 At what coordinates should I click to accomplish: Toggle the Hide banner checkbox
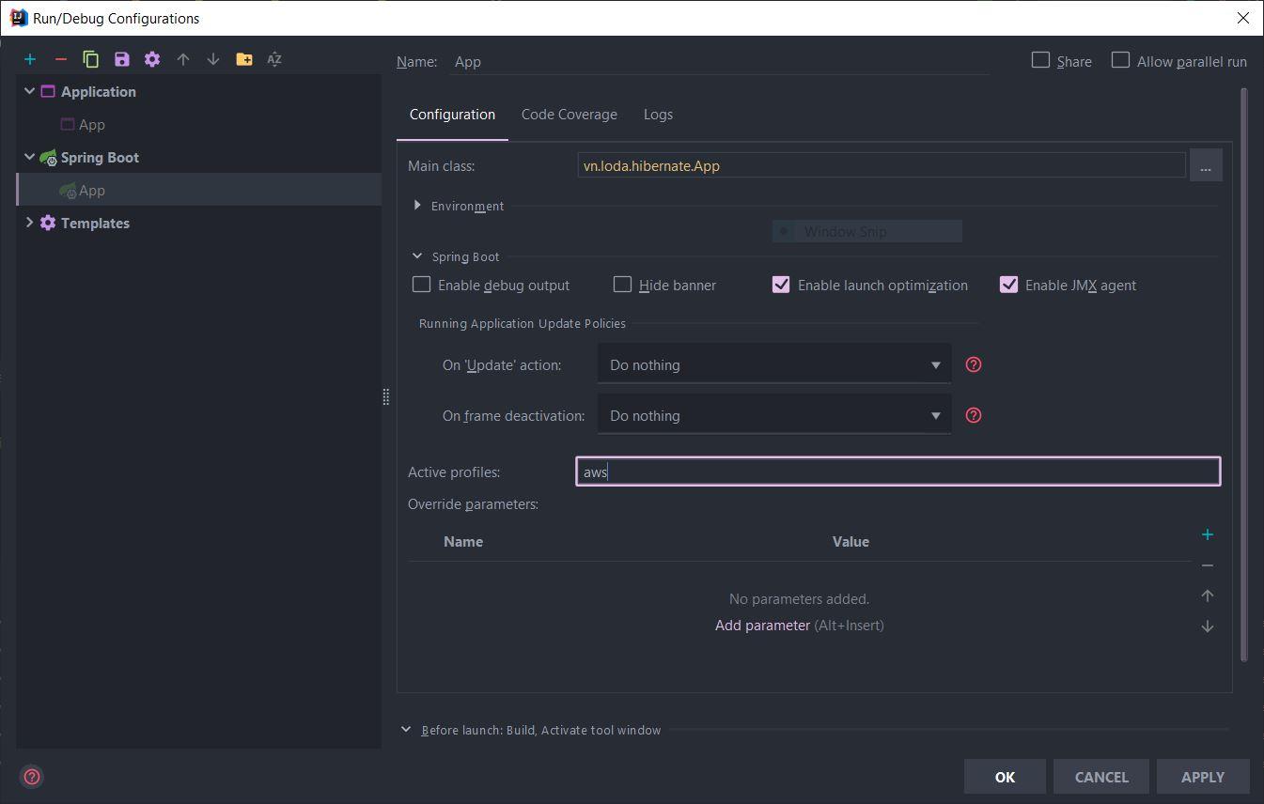622,285
